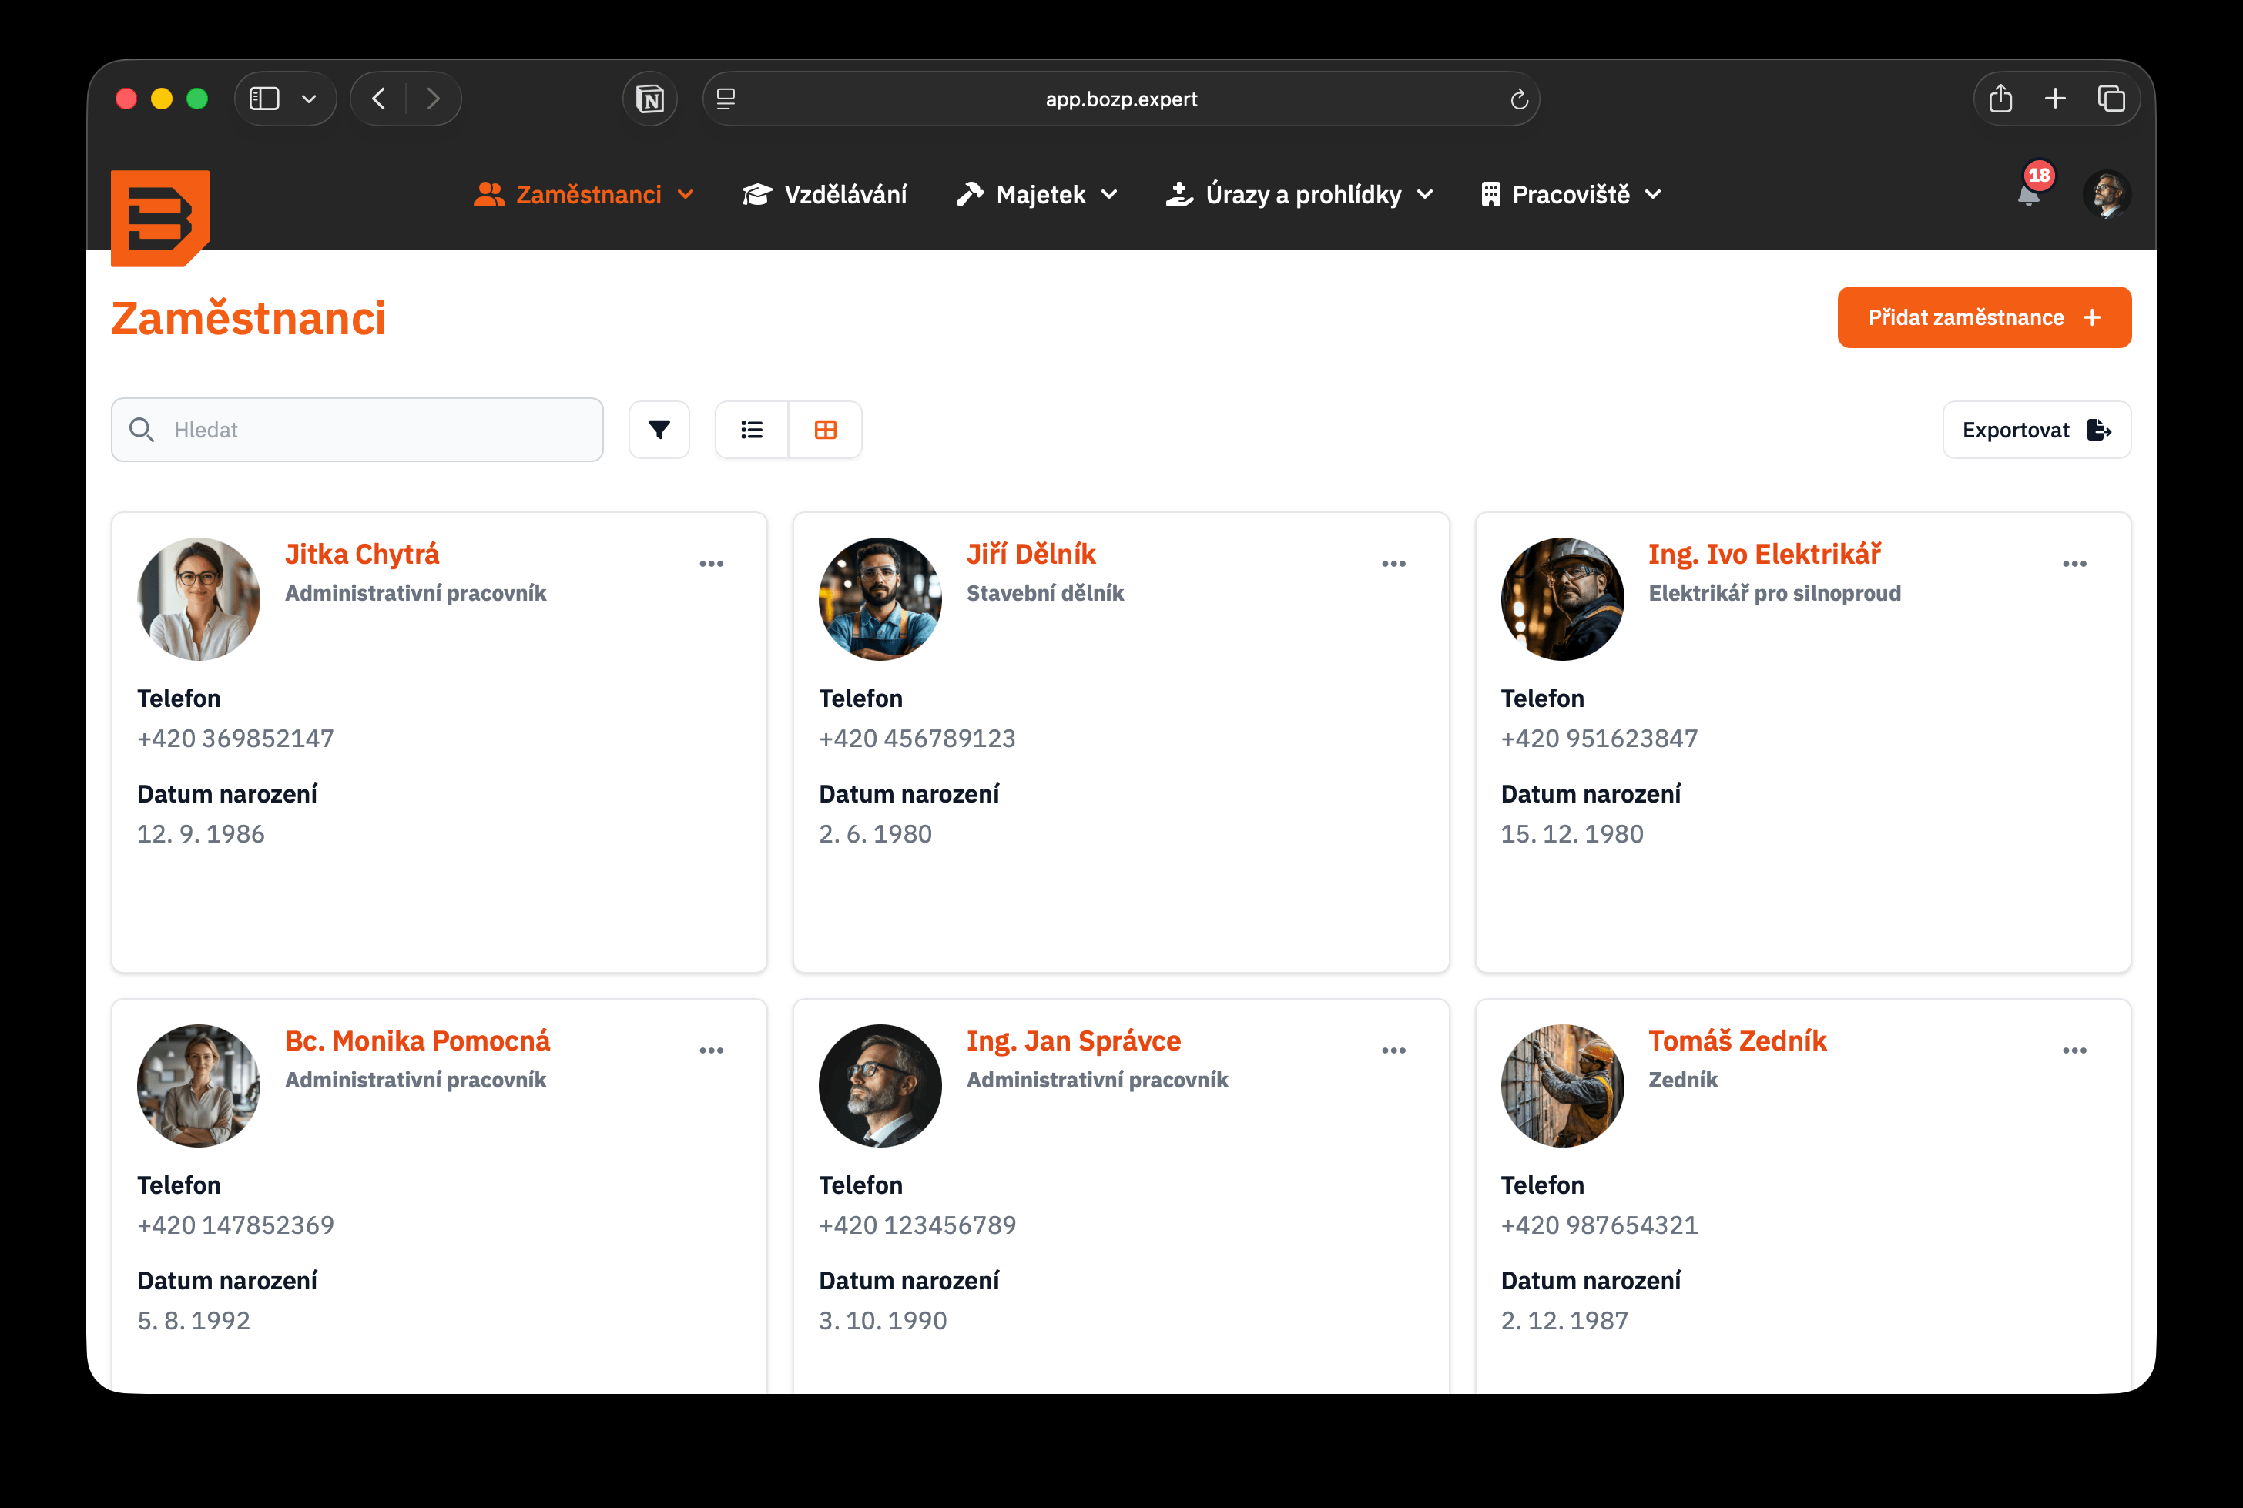Click inside the Hledat search field
The width and height of the screenshot is (2243, 1508).
click(x=356, y=430)
